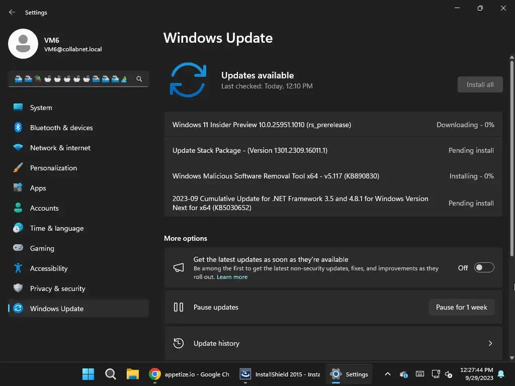Click the VM6@collabnet.local account text
This screenshot has width=515, height=386.
click(73, 49)
